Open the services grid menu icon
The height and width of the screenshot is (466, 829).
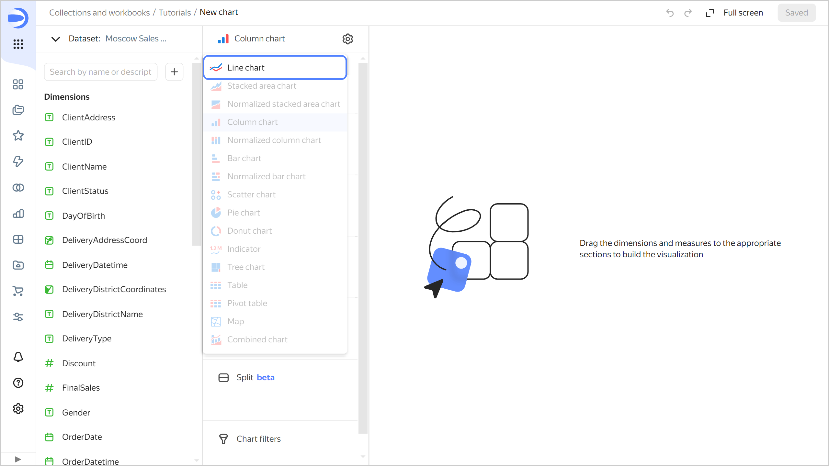(18, 44)
